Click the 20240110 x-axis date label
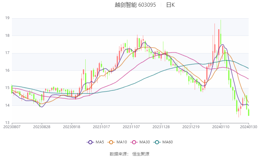This screenshot has width=259, height=157. pos(221,127)
